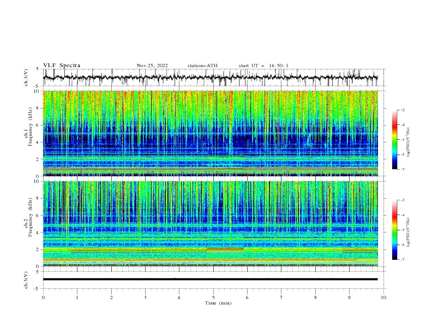Click time axis tick label '6'
The image size is (432, 334).
click(x=248, y=297)
